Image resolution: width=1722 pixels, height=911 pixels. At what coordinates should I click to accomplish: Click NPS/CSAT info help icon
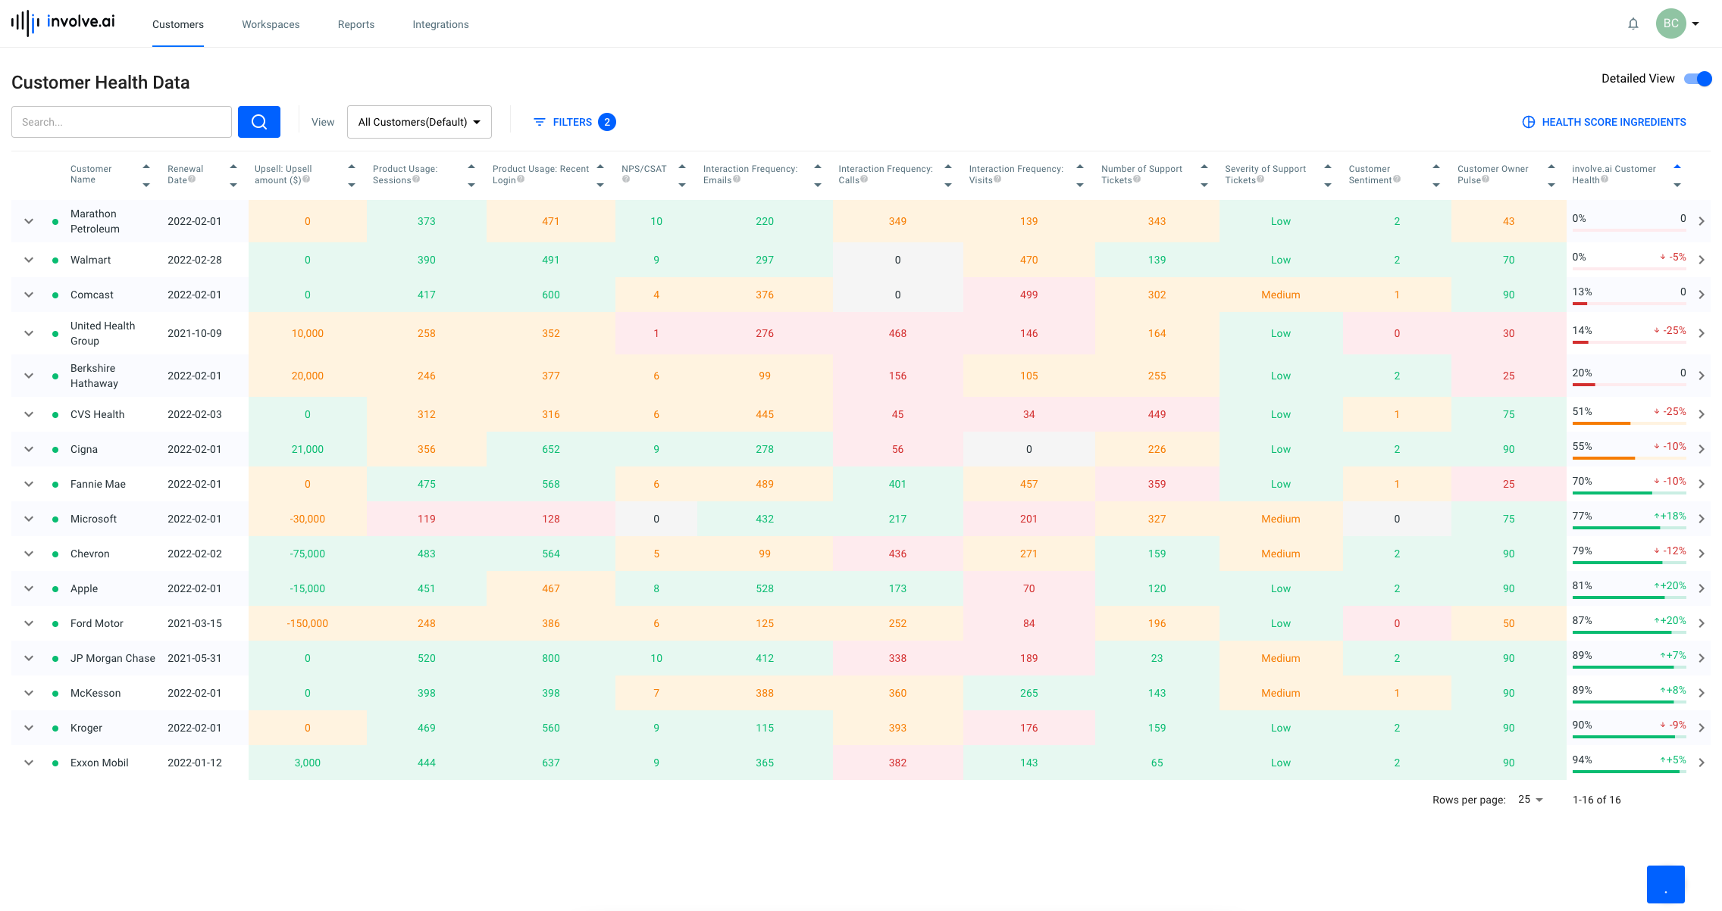(x=626, y=179)
